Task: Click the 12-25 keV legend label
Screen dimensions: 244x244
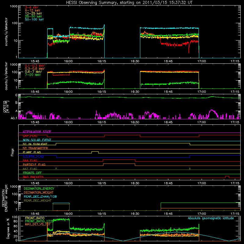Action: click(x=33, y=13)
